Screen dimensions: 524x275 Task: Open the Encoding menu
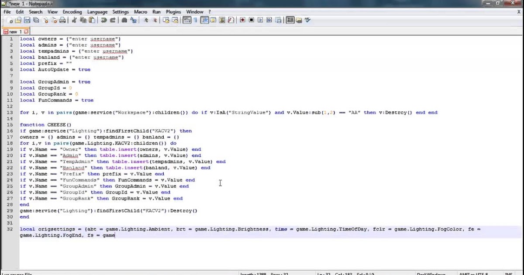click(x=72, y=12)
